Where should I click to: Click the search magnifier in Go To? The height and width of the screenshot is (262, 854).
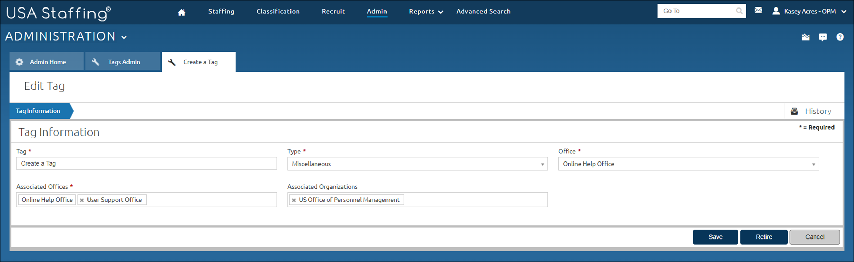pos(739,11)
